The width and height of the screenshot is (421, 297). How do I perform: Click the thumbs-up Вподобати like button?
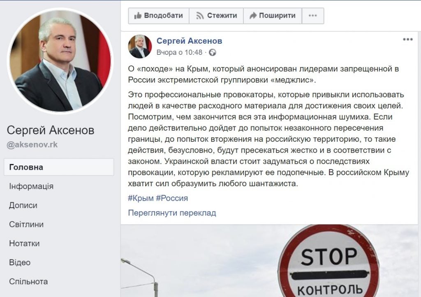(x=159, y=16)
